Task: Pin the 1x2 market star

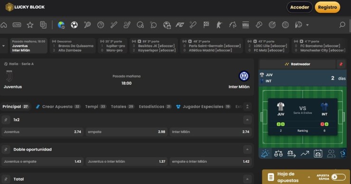Action: coord(6,120)
